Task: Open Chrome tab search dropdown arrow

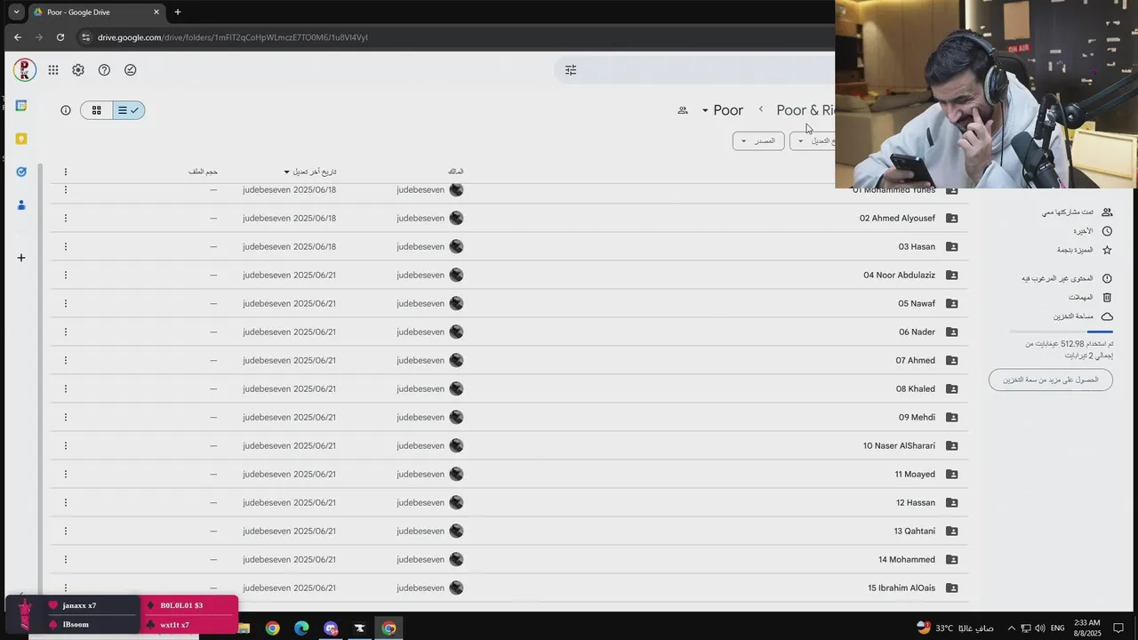Action: 16,12
